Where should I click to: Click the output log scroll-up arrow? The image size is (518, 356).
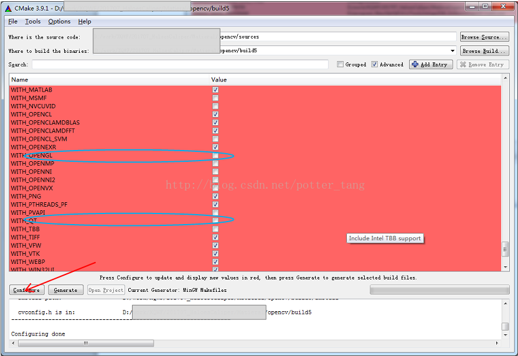click(506, 303)
